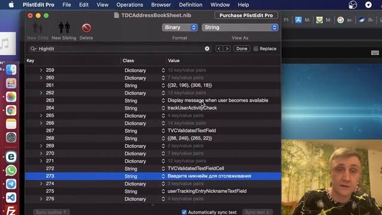Open System Preferences from the Dock

tap(11, 137)
